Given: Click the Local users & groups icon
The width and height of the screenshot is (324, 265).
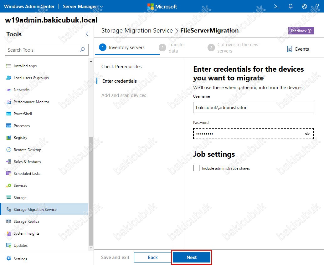Looking at the screenshot, I should 9,78.
